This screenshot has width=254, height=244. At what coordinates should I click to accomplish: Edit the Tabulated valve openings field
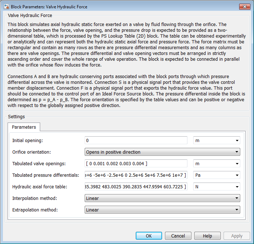pyautogui.click(x=136, y=164)
